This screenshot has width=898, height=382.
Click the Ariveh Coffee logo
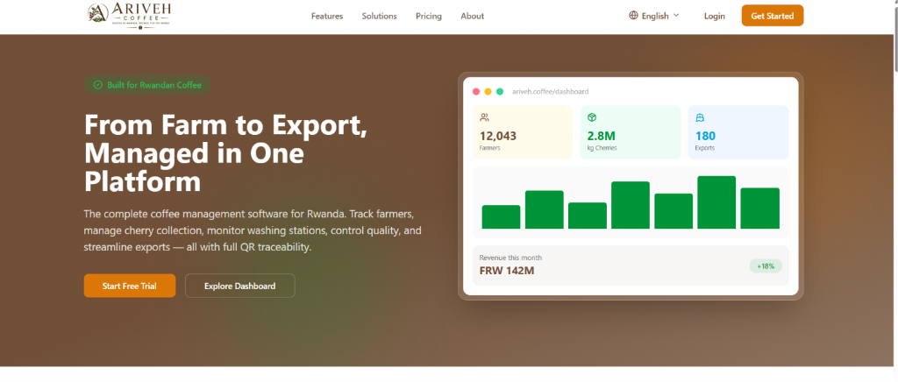pyautogui.click(x=130, y=14)
